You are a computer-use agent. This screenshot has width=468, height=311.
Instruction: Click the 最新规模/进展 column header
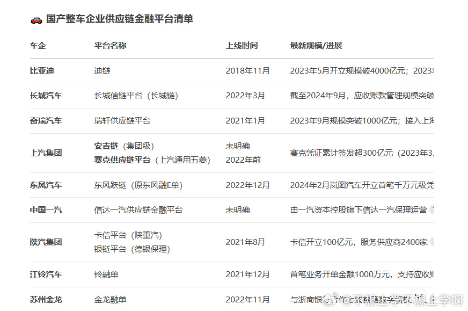pos(316,46)
